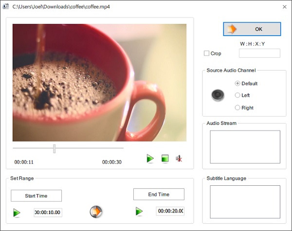Select the Right audio channel
This screenshot has width=292, height=231.
click(237, 107)
